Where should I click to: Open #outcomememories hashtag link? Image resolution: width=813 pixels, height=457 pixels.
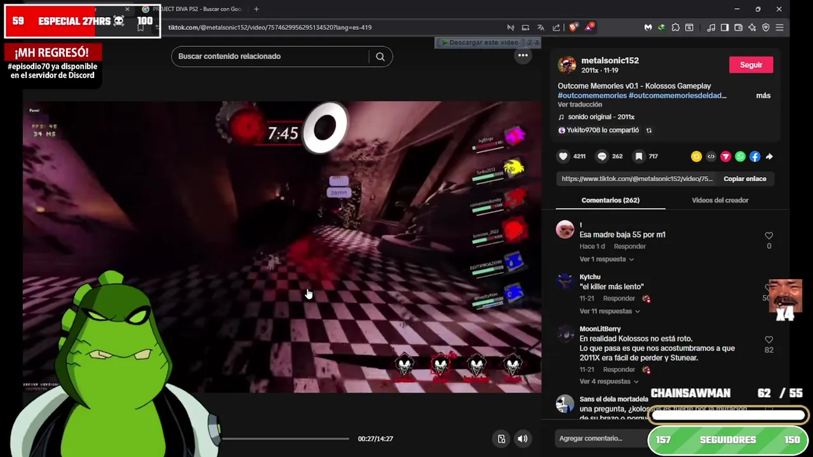pos(592,96)
